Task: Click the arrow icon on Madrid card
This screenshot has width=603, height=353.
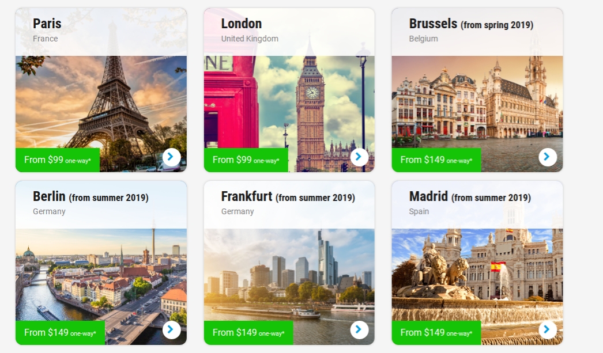Action: [548, 330]
